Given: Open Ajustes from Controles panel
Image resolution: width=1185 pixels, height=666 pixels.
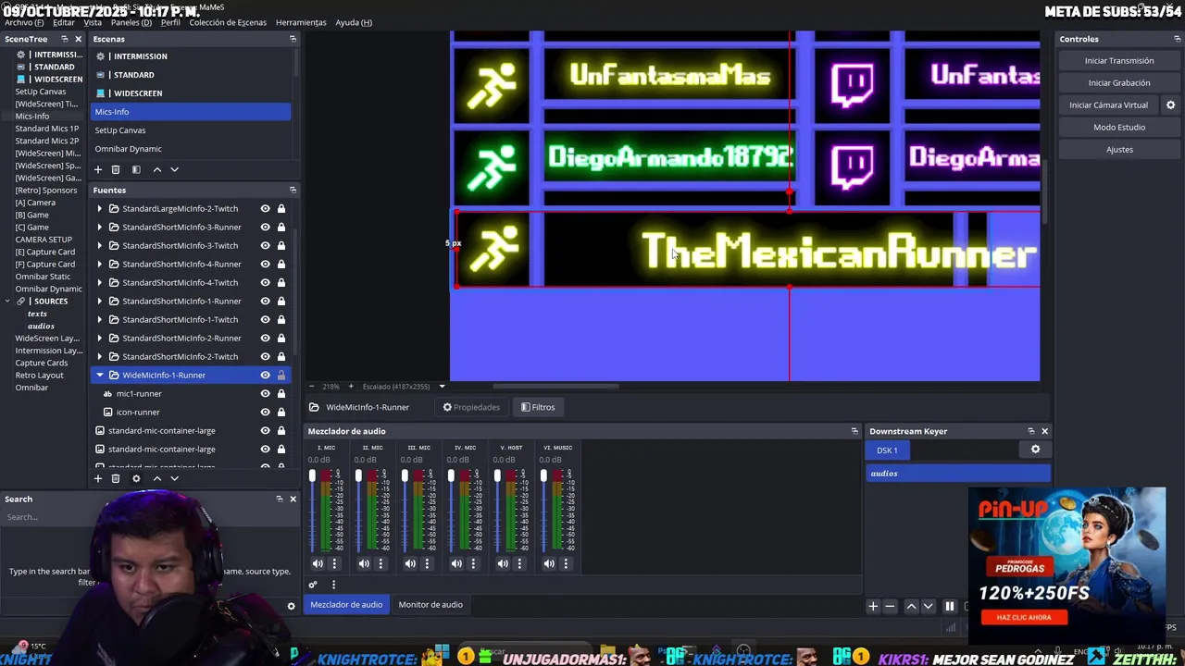Looking at the screenshot, I should coord(1119,149).
